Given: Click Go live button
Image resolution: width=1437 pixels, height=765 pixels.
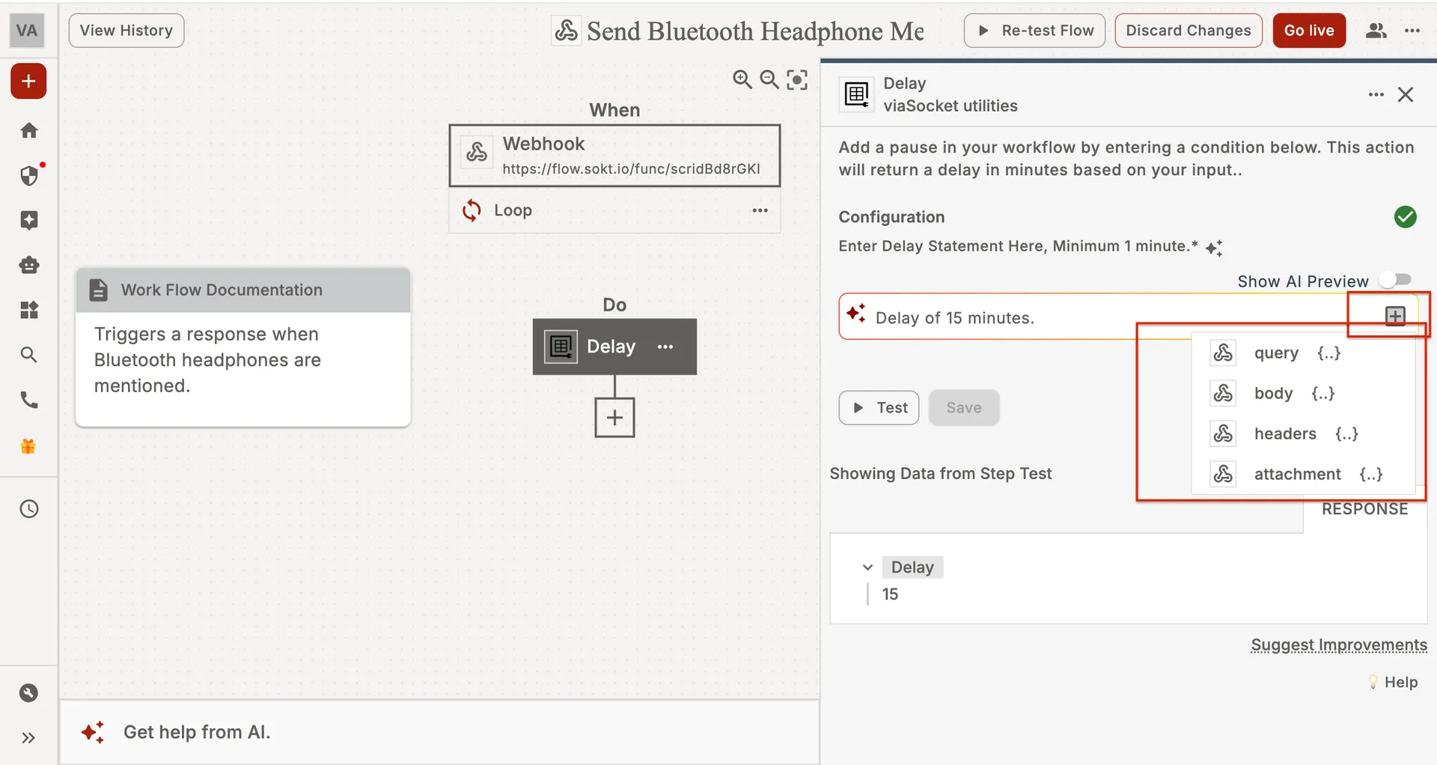Looking at the screenshot, I should coord(1309,31).
